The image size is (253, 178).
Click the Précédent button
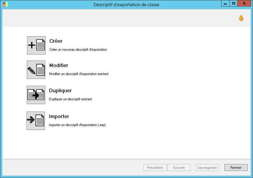[x=155, y=168]
